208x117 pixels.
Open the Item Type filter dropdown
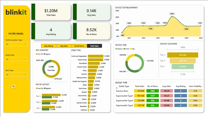click(x=16, y=74)
